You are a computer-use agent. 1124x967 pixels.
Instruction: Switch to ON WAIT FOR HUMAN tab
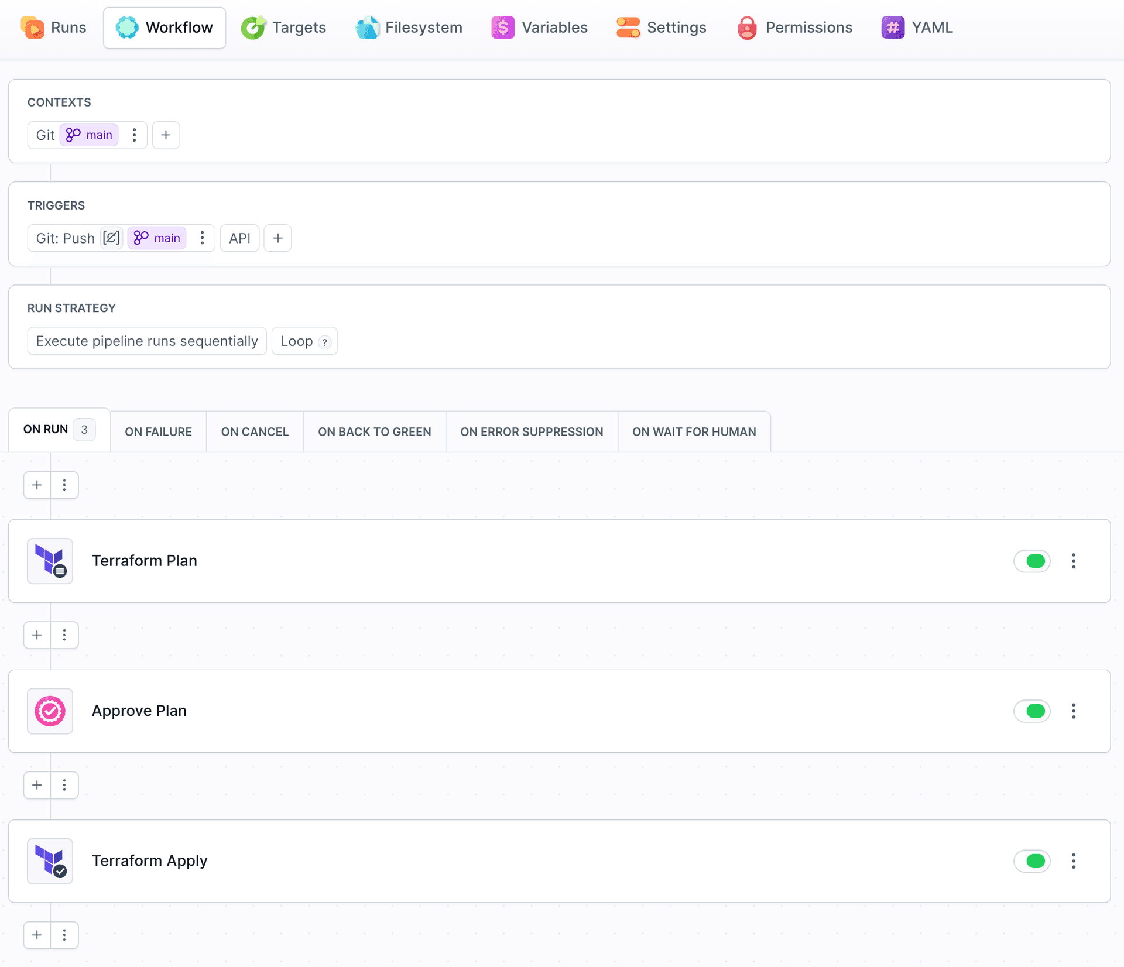point(694,432)
